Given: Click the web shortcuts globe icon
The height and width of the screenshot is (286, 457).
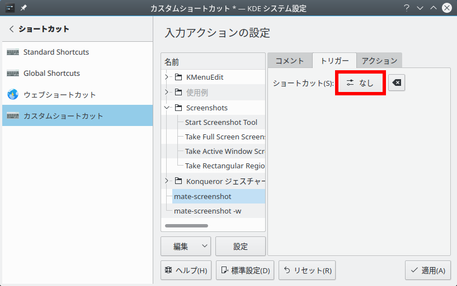Looking at the screenshot, I should pyautogui.click(x=13, y=94).
